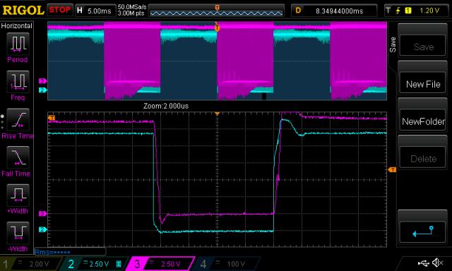Toggle channel 1 with 2.00 V scale
The width and height of the screenshot is (452, 271).
pyautogui.click(x=31, y=264)
